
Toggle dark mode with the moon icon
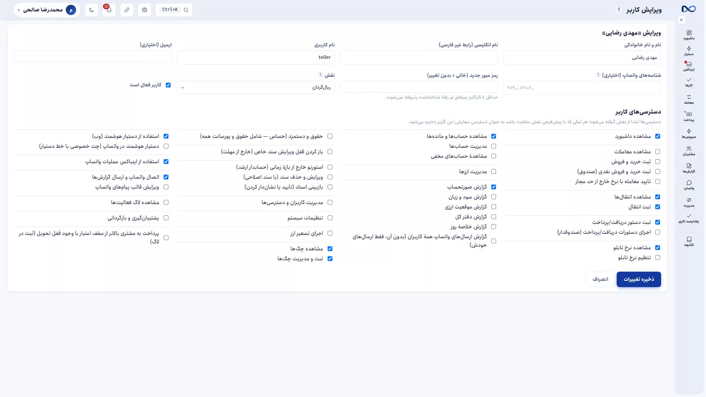click(x=91, y=10)
